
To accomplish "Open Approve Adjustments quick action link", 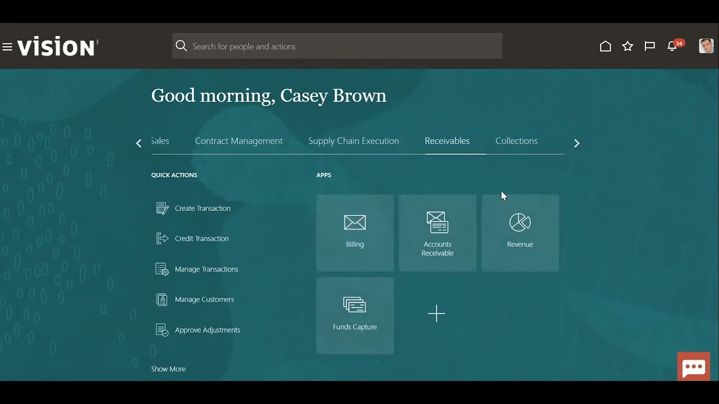I will tap(207, 330).
